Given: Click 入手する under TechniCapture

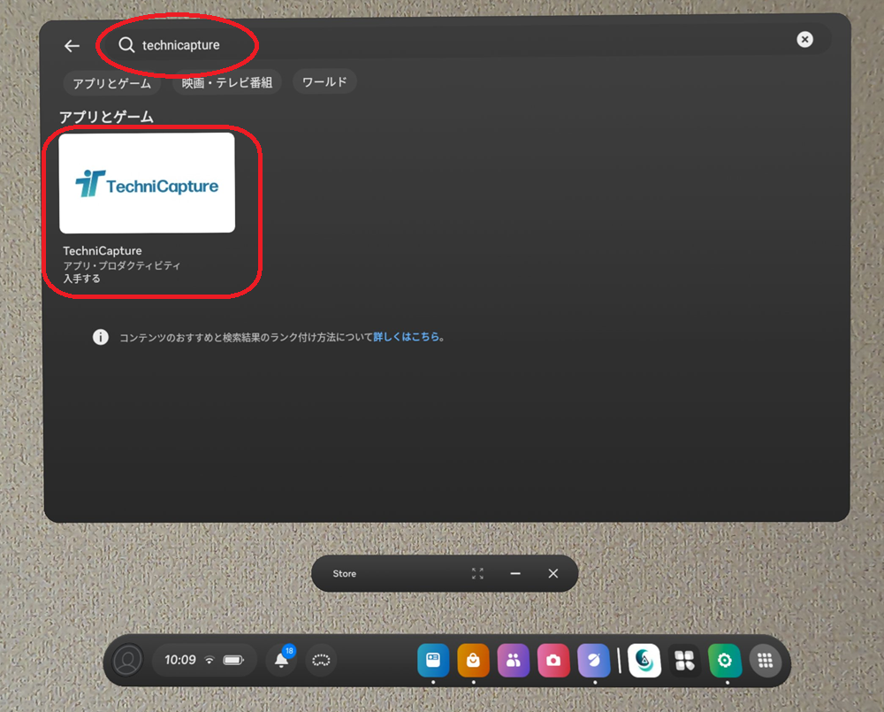Looking at the screenshot, I should click(x=82, y=279).
